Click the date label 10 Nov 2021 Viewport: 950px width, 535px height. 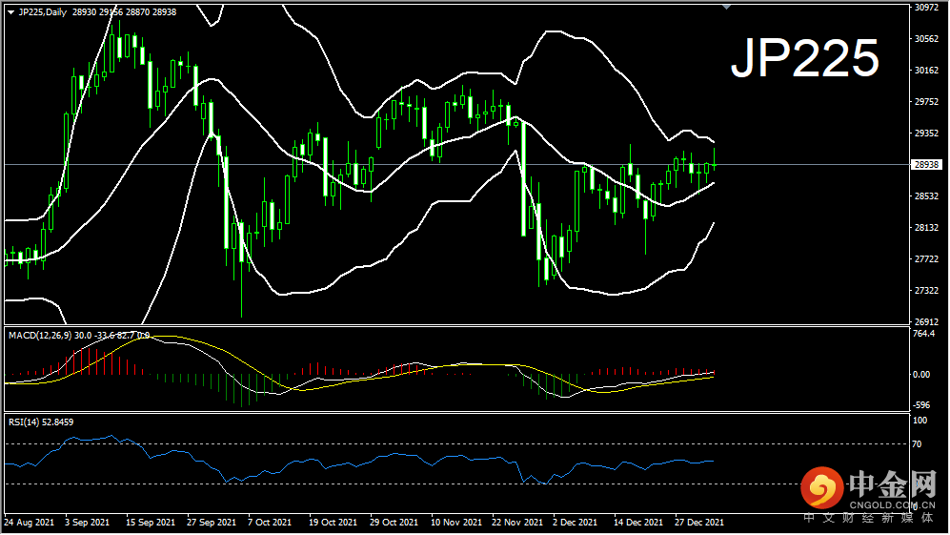456,523
